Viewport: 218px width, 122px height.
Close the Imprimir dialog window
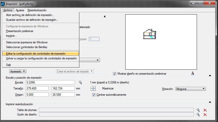click(210, 3)
